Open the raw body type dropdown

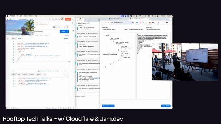coord(14,38)
